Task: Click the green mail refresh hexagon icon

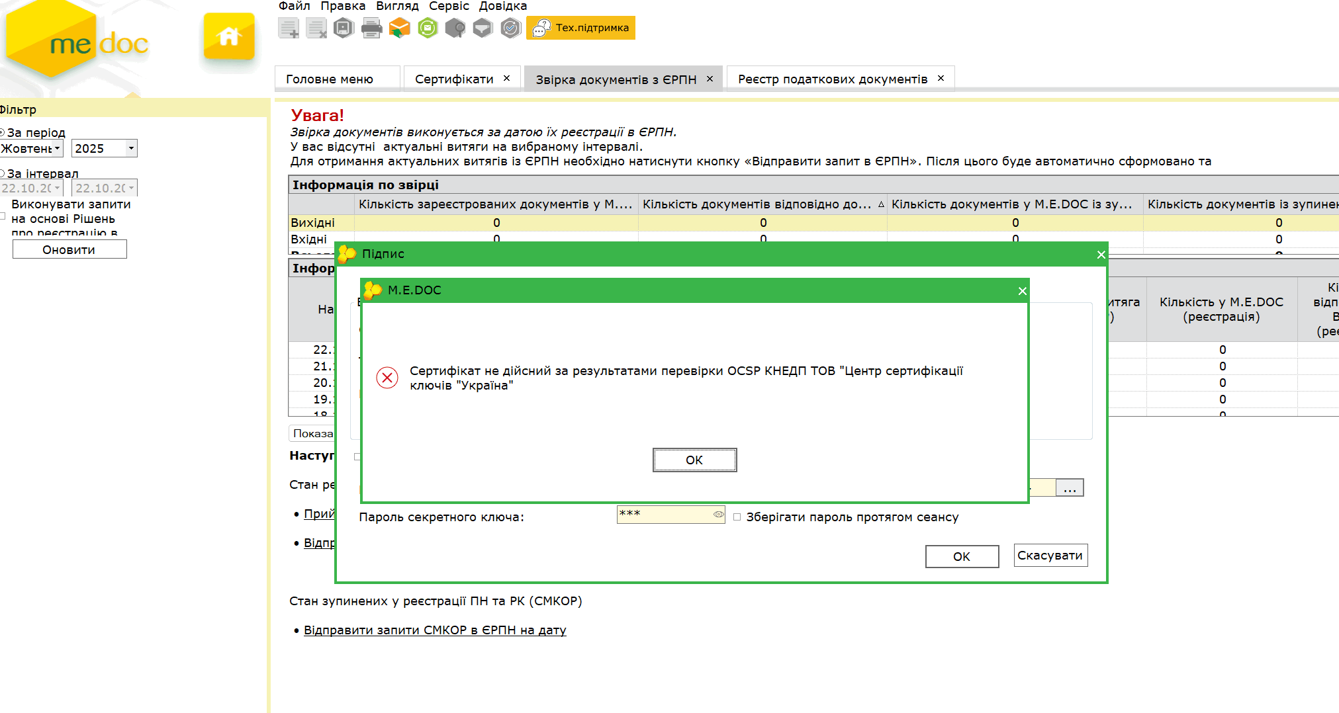Action: tap(428, 28)
